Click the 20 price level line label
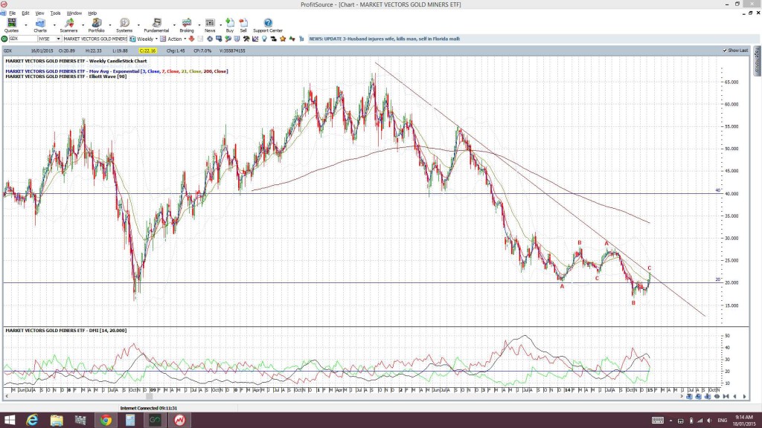This screenshot has height=428, width=762. point(718,279)
